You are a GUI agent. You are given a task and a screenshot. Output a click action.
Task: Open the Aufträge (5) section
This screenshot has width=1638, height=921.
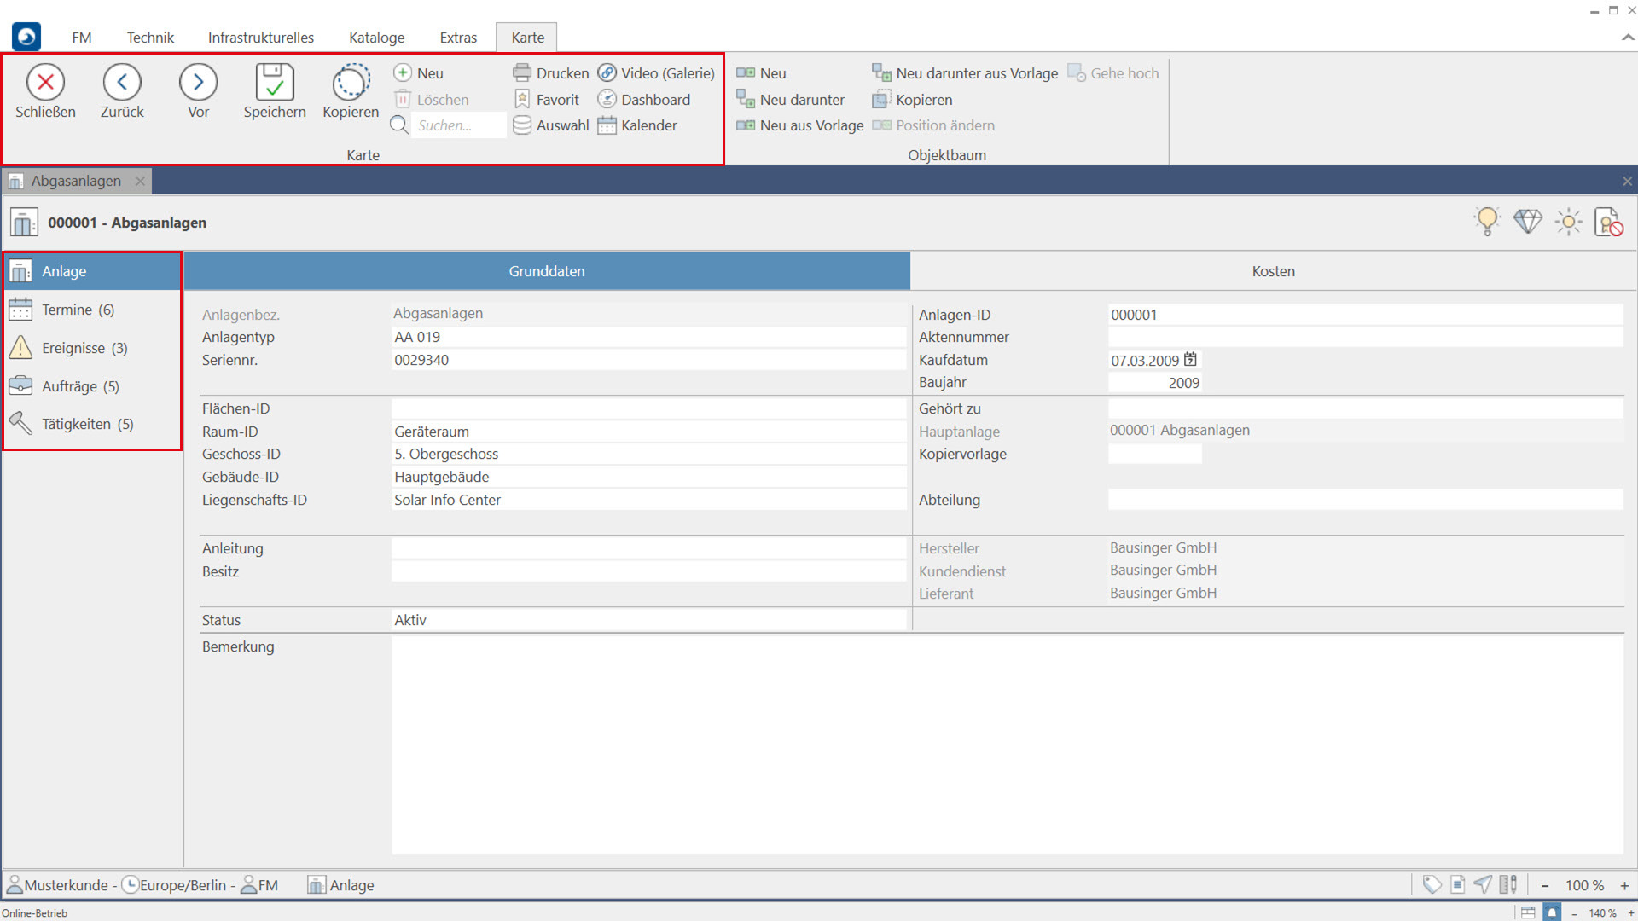(80, 386)
